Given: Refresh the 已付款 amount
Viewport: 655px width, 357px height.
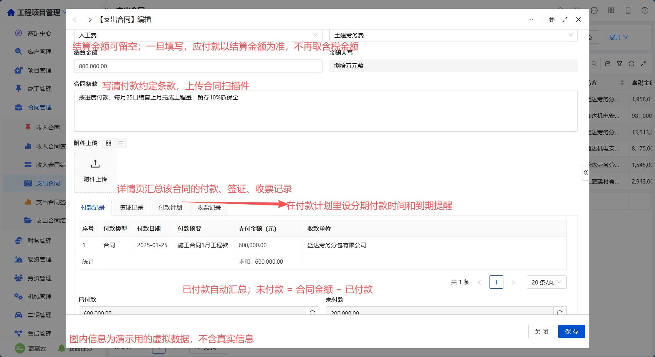Looking at the screenshot, I should (x=312, y=312).
